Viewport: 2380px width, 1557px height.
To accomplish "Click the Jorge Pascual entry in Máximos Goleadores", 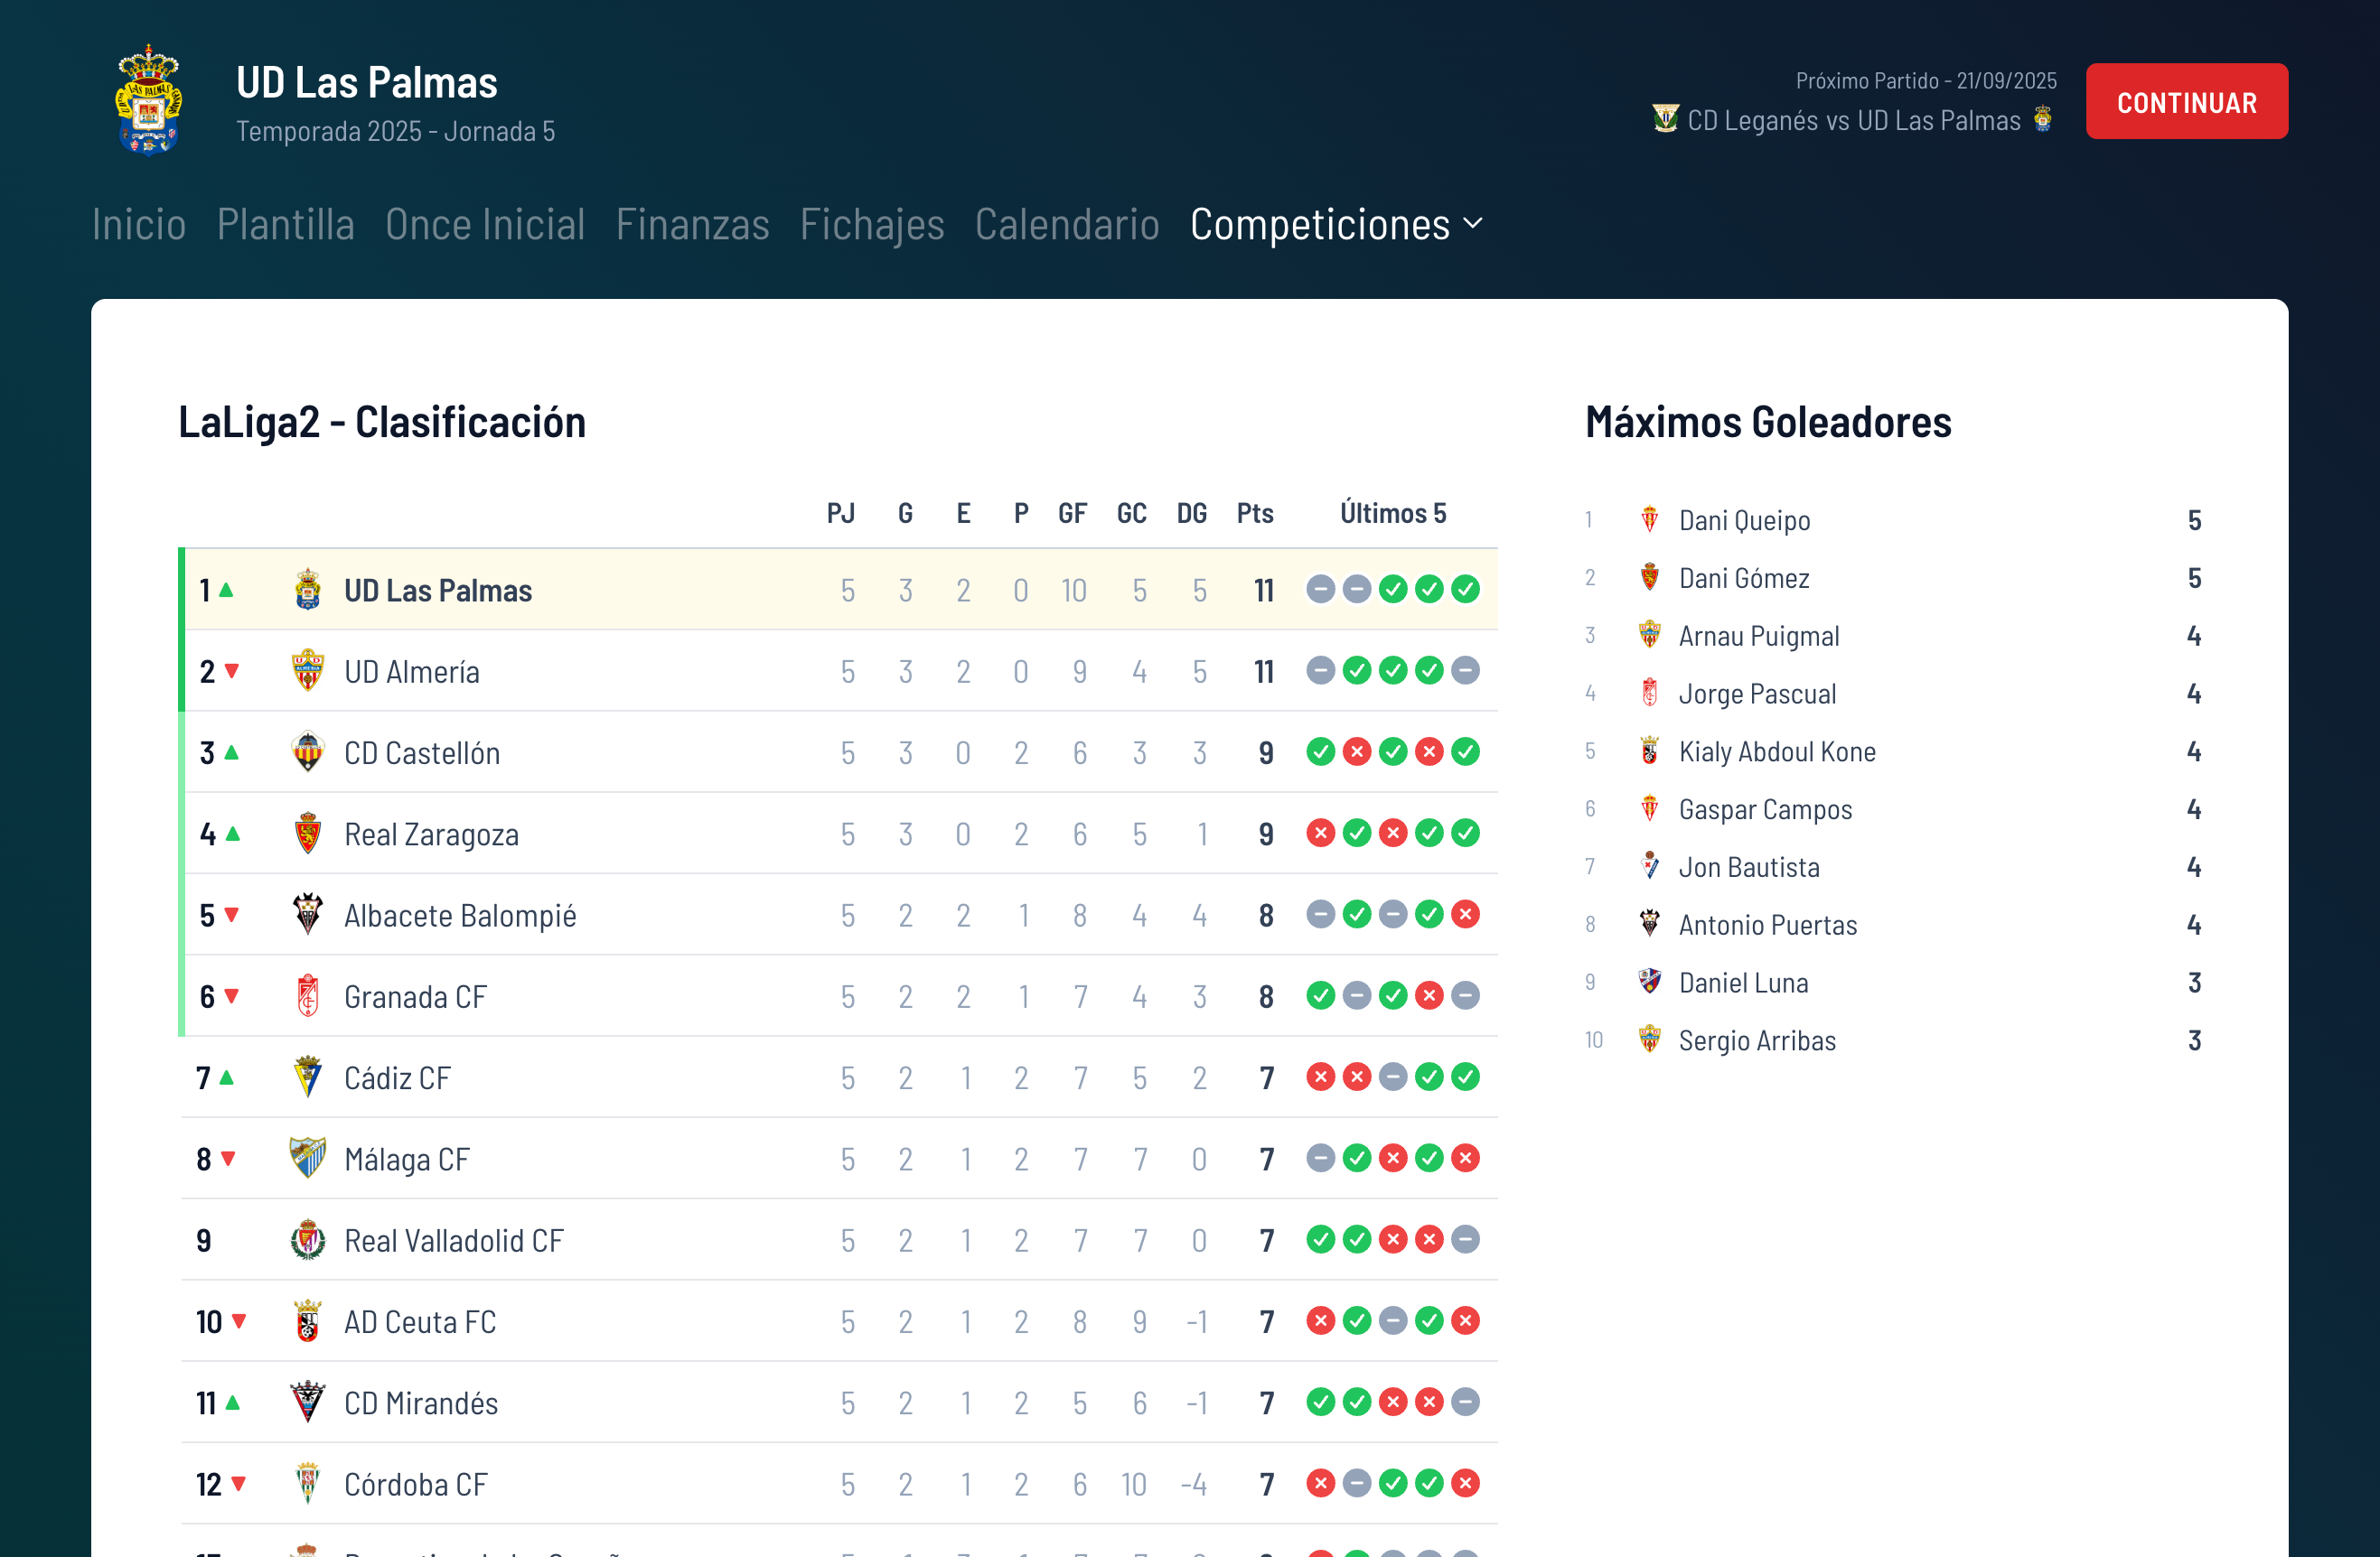I will [x=1757, y=693].
